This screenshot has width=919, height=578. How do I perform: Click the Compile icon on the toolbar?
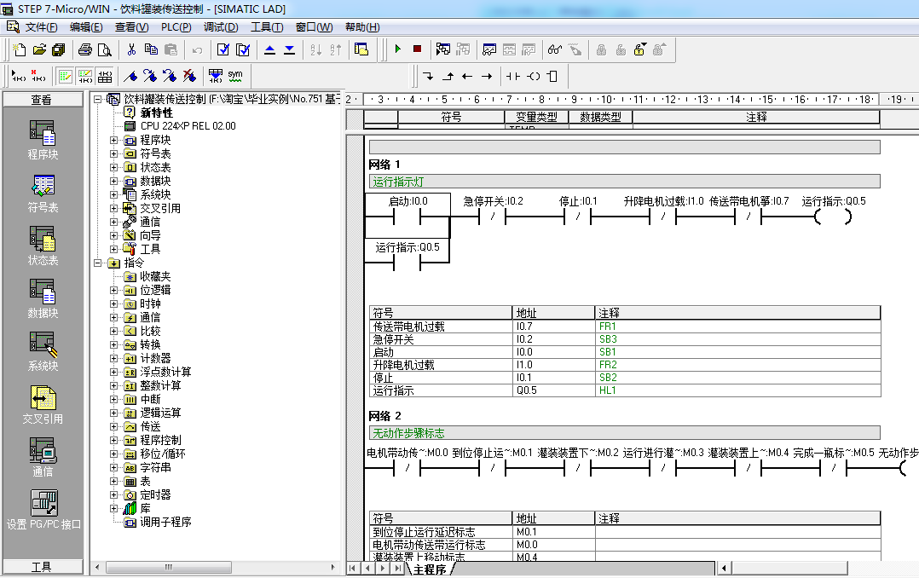(x=223, y=50)
